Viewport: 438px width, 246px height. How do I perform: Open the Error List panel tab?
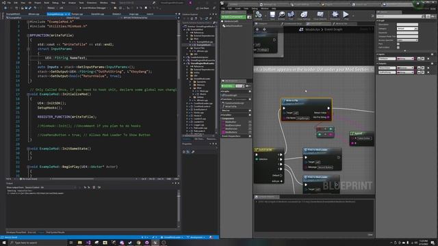click(x=32, y=232)
